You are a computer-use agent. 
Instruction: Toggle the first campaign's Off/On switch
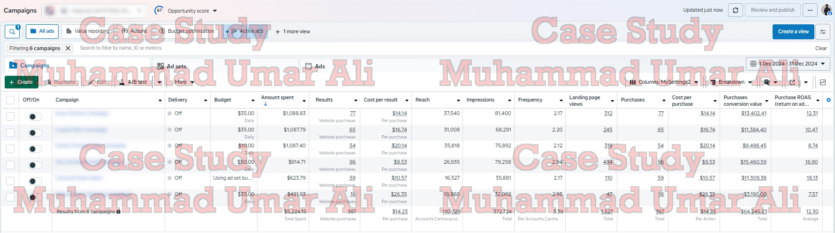coord(35,116)
